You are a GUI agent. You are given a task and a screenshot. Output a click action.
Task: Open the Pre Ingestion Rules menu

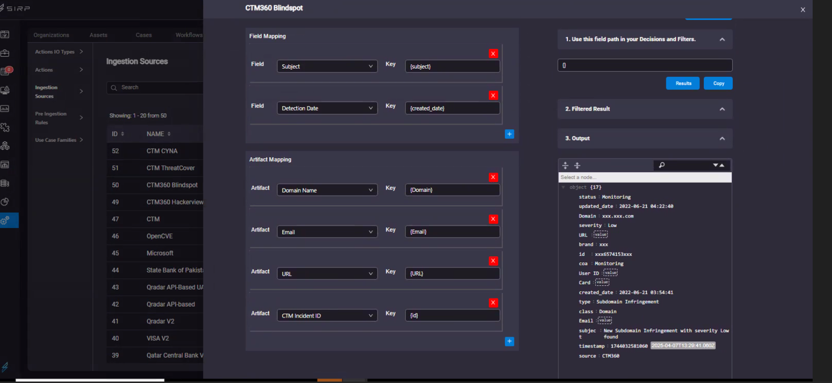pyautogui.click(x=59, y=118)
